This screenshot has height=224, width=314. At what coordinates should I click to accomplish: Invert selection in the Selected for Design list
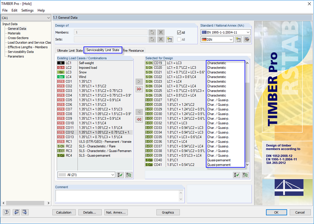(x=245, y=175)
